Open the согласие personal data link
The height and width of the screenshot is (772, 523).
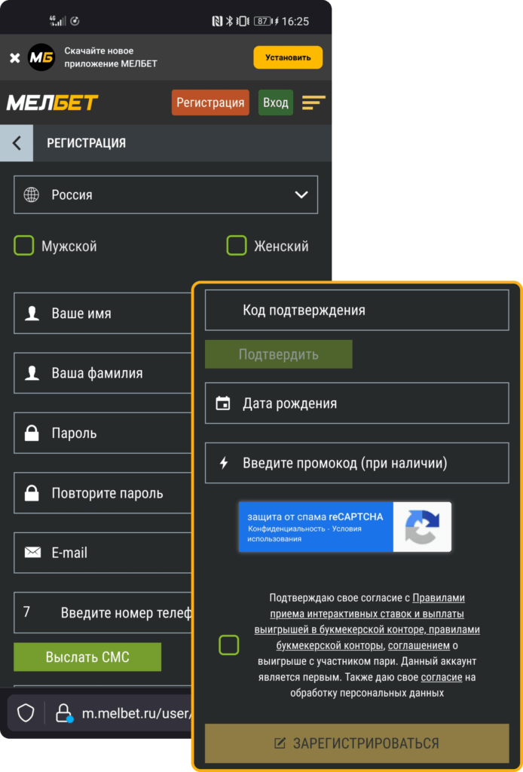(x=442, y=677)
